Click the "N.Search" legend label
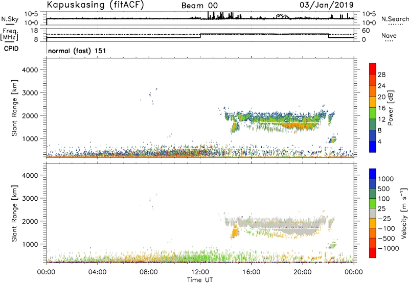The height and width of the screenshot is (283, 409). [395, 19]
